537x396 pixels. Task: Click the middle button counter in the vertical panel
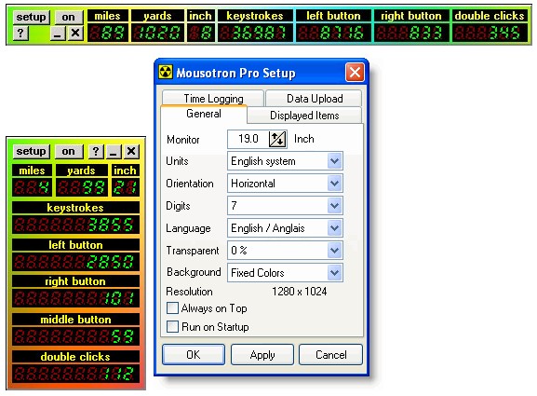75,336
